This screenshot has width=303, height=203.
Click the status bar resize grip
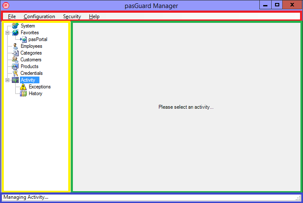tap(298, 198)
